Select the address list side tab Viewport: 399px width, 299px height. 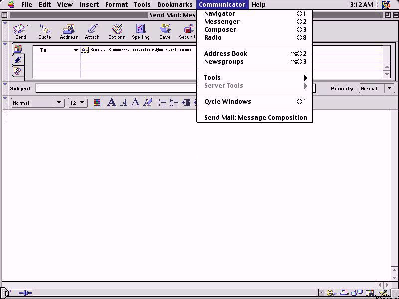(18, 48)
